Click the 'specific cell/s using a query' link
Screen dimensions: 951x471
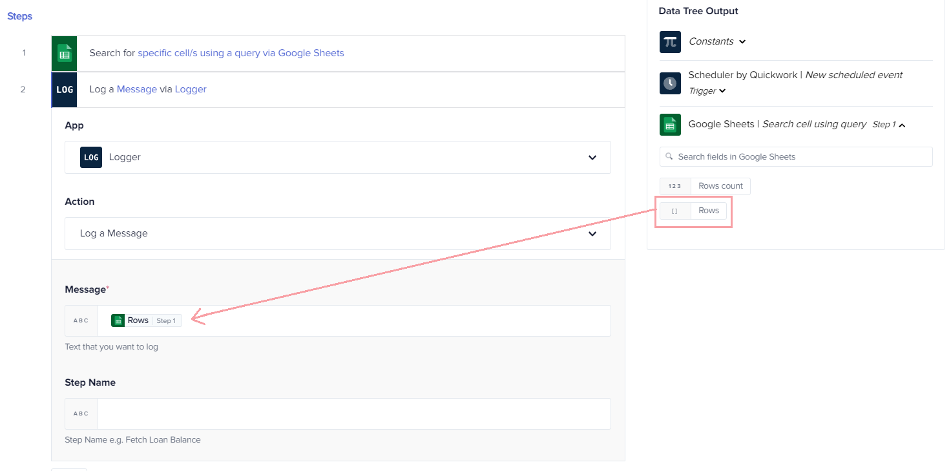click(x=199, y=53)
